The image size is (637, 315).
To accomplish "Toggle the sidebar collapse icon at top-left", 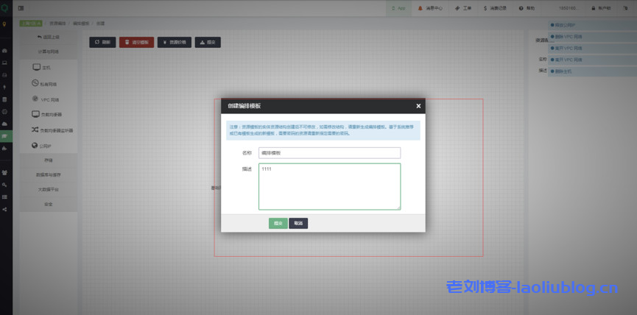I will tap(20, 8).
